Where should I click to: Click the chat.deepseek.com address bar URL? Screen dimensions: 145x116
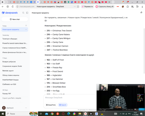(x=27, y=7)
